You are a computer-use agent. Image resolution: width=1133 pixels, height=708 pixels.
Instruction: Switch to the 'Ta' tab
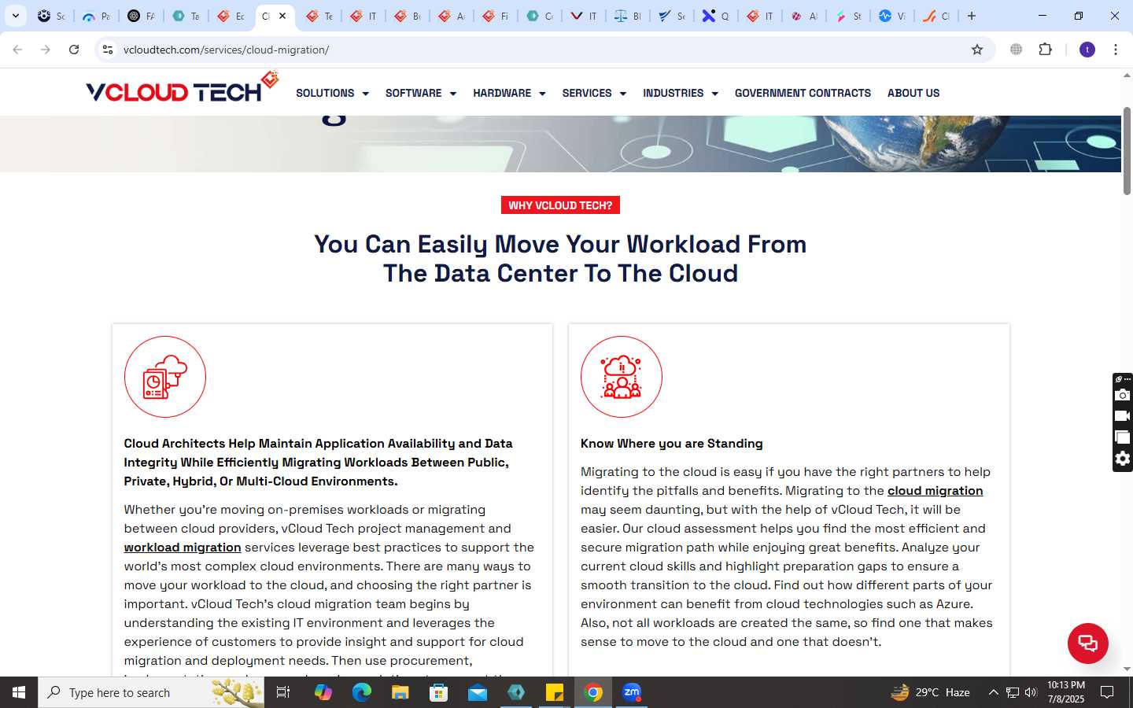pos(186,16)
